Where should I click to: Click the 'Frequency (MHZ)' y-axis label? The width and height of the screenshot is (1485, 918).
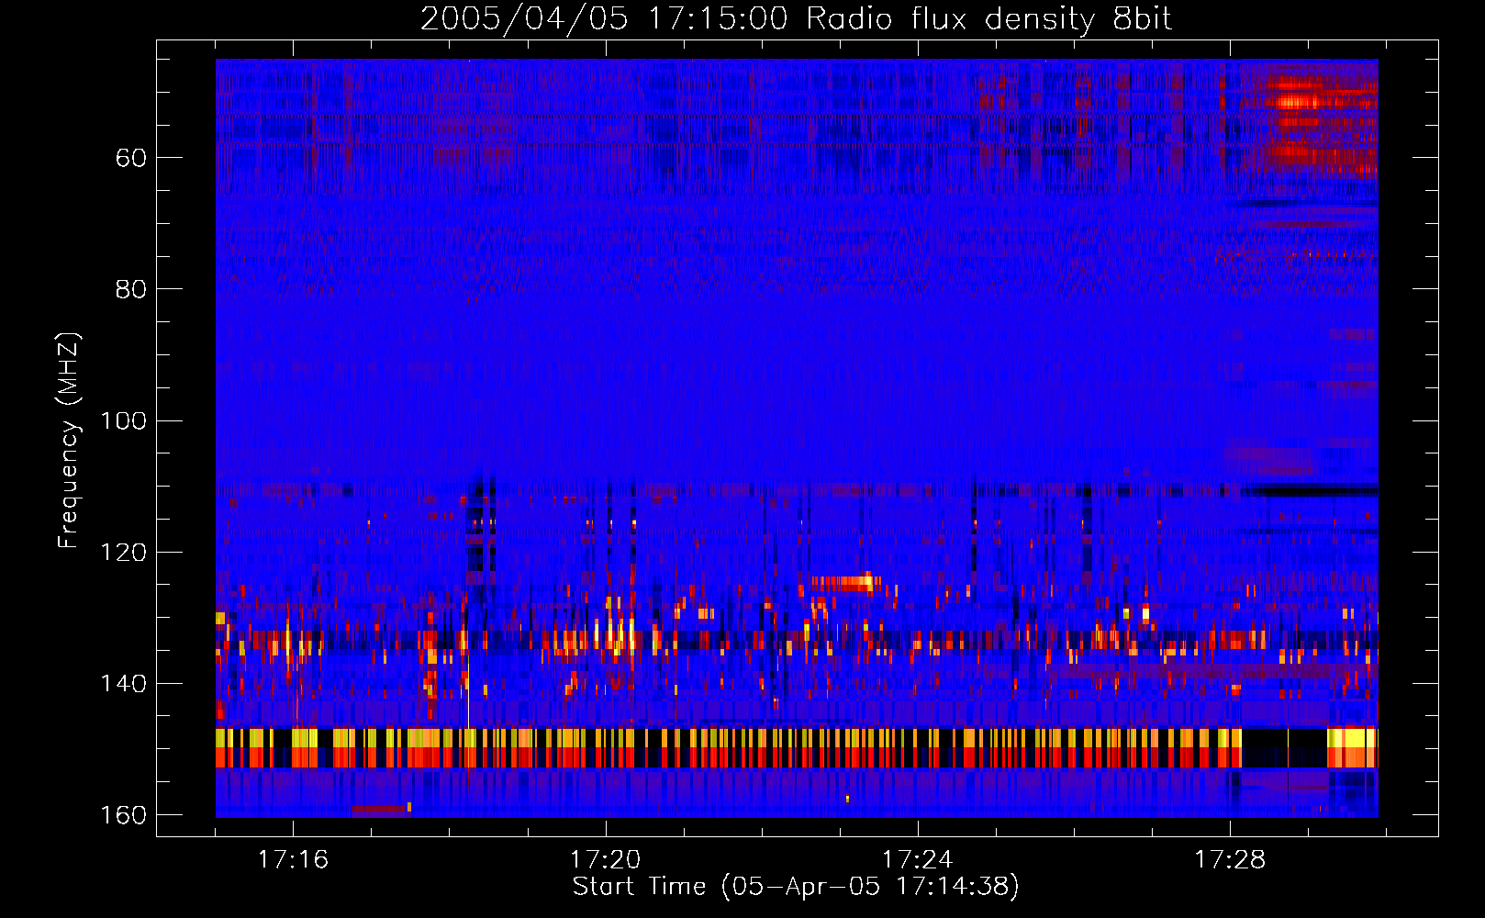[69, 441]
